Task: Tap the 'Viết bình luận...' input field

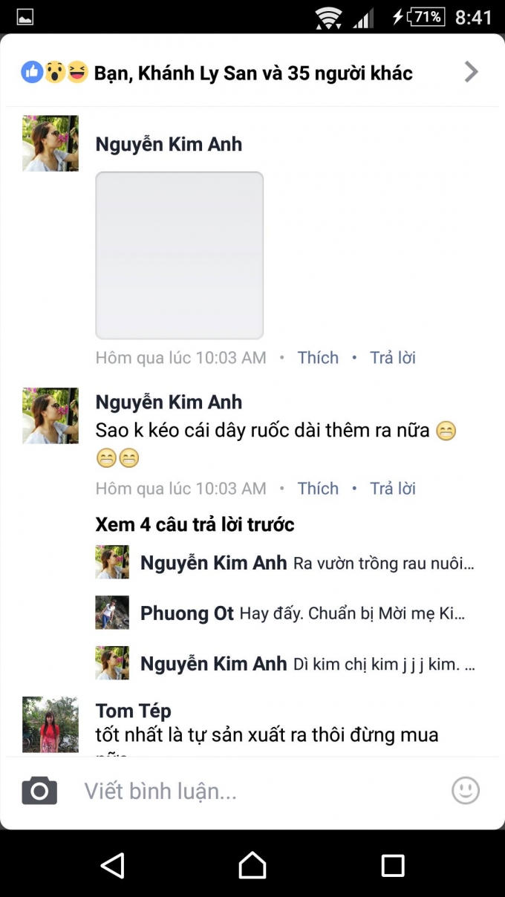Action: [223, 790]
